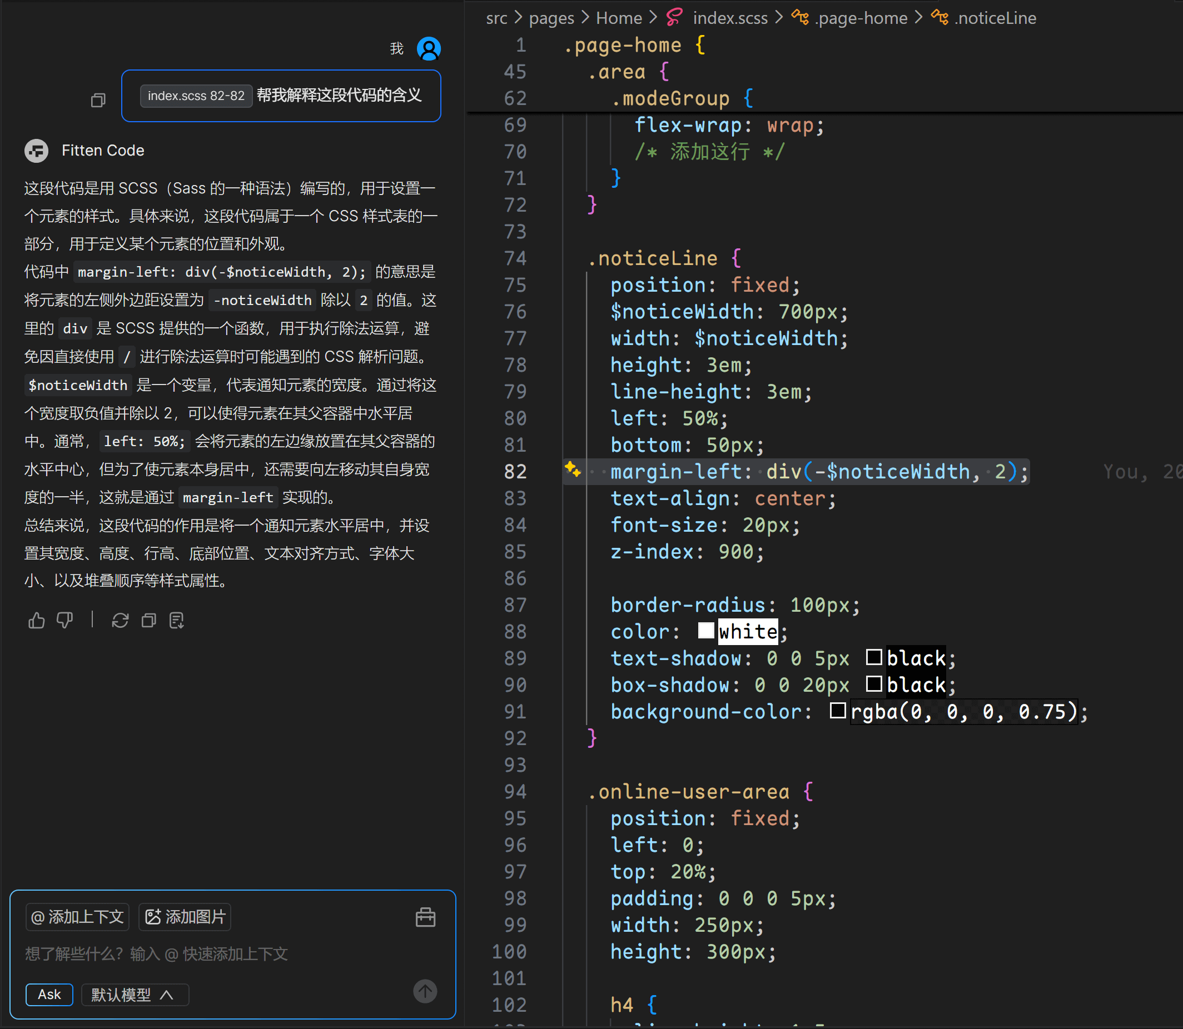Click the insert-into-file icon under the reply
This screenshot has height=1029, width=1183.
point(177,620)
